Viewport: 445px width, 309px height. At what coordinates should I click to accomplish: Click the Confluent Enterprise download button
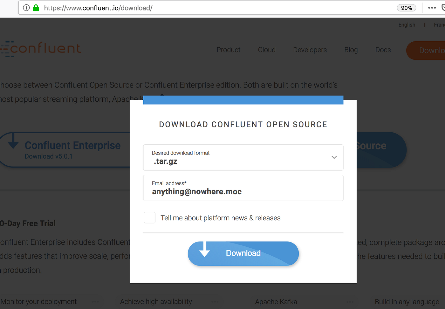pyautogui.click(x=65, y=150)
